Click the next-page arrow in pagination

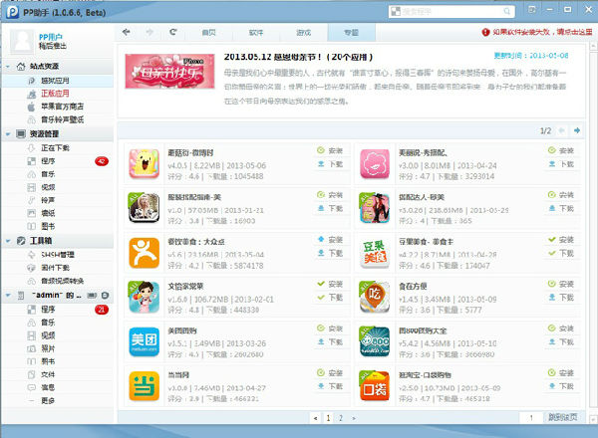[354, 418]
